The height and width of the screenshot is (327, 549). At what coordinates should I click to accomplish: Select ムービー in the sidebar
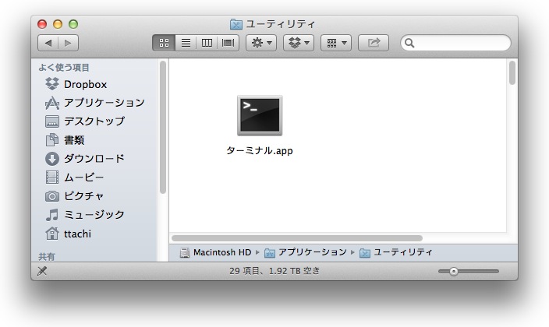click(83, 178)
